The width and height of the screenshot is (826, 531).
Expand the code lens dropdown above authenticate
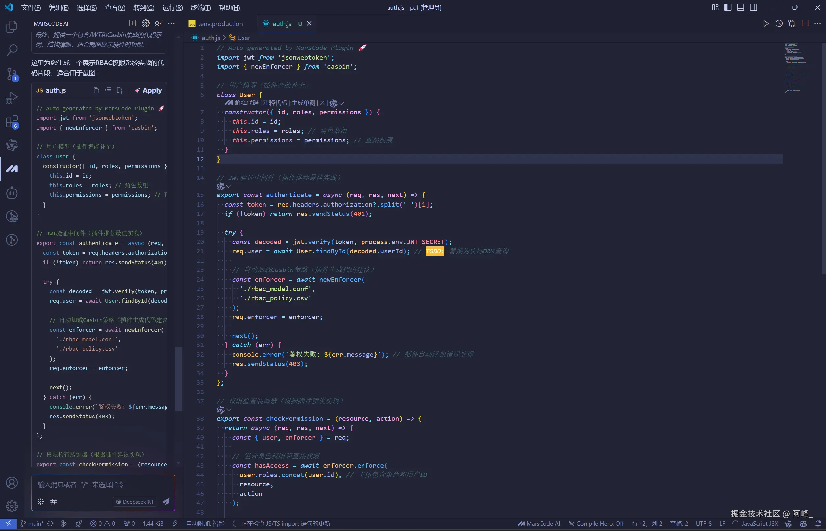click(229, 186)
